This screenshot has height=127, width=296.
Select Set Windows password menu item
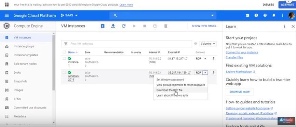(181, 80)
